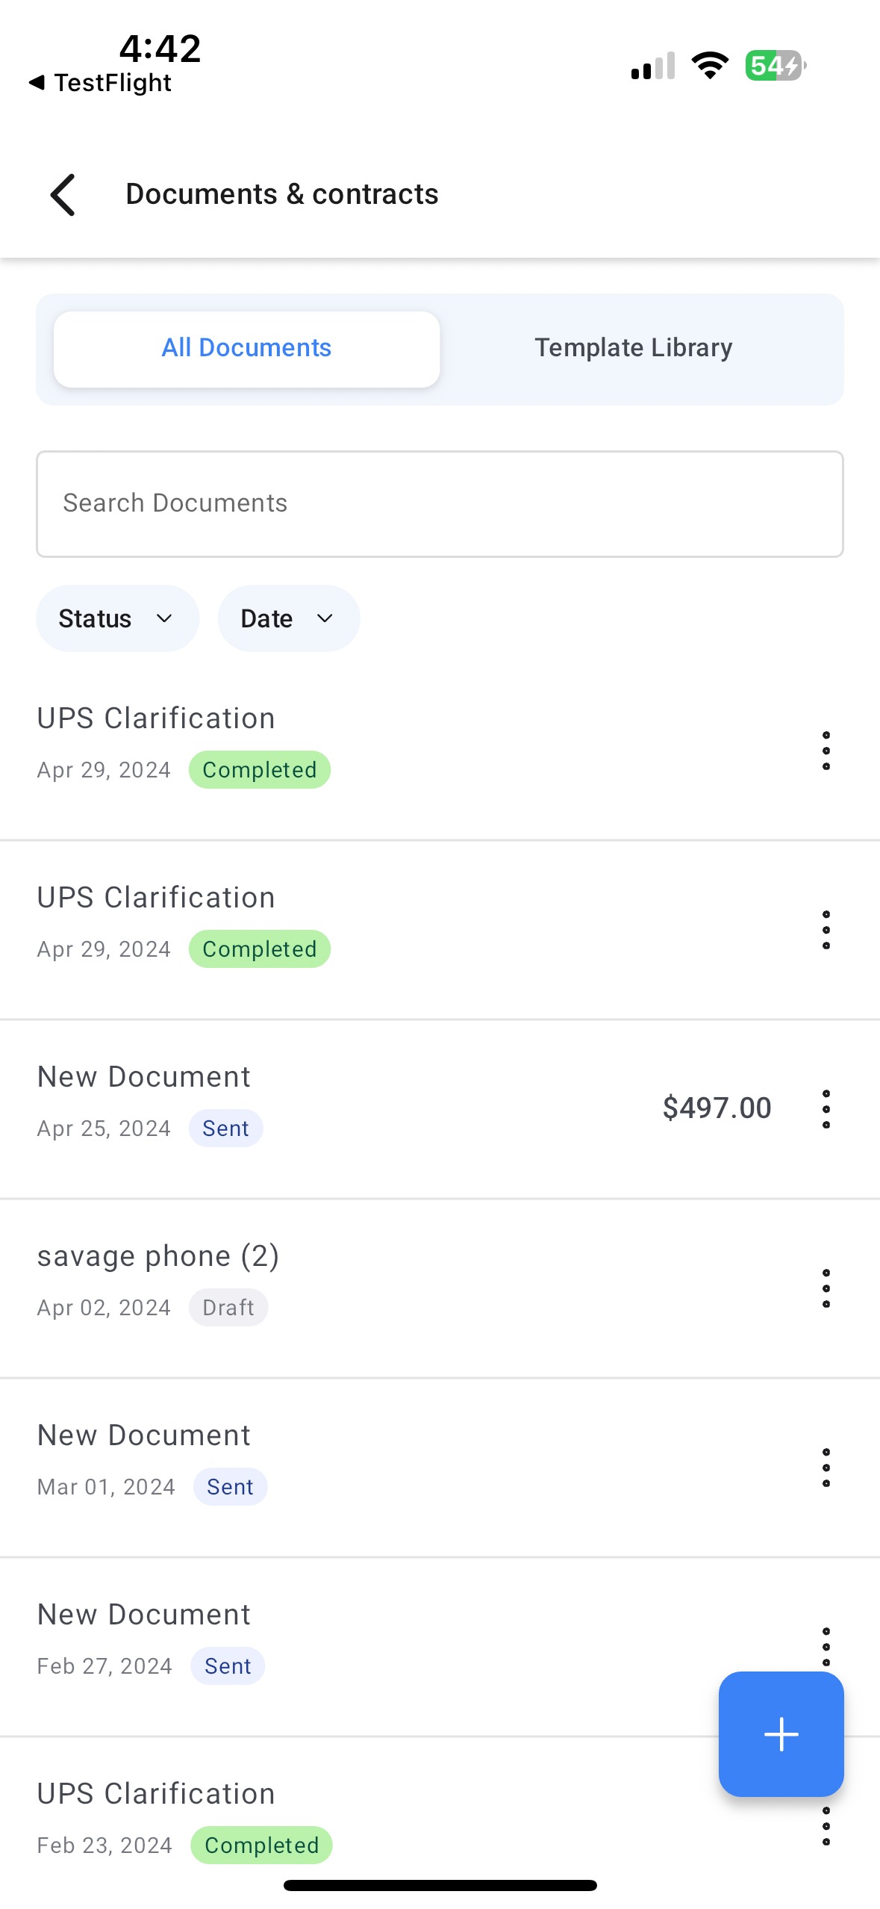This screenshot has height=1909, width=880.
Task: Open options menu for first UPS Clarification
Action: pyautogui.click(x=826, y=751)
